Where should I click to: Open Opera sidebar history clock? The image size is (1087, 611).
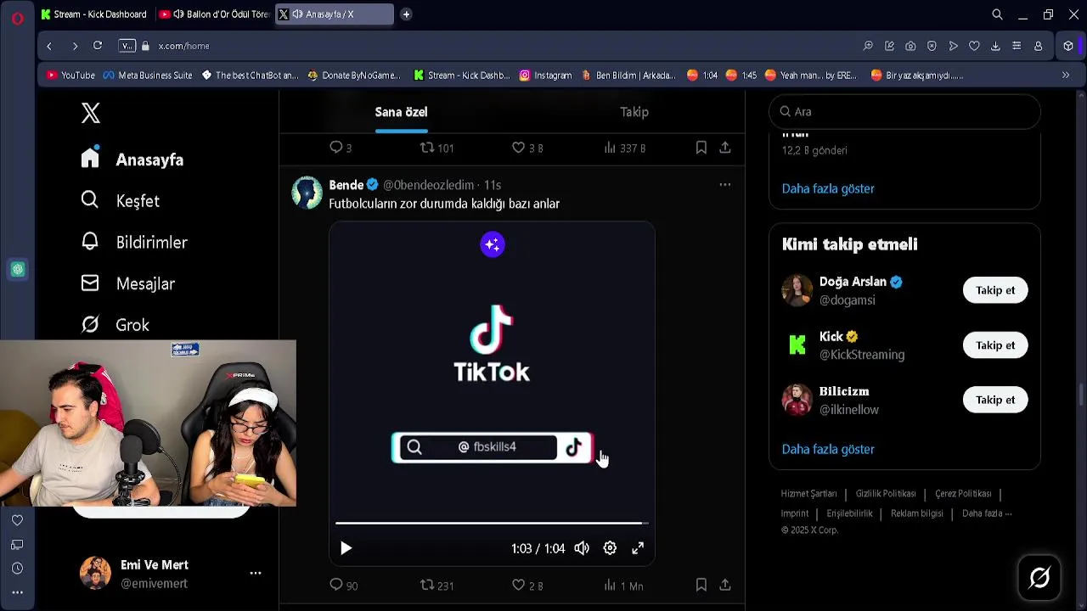click(x=17, y=569)
